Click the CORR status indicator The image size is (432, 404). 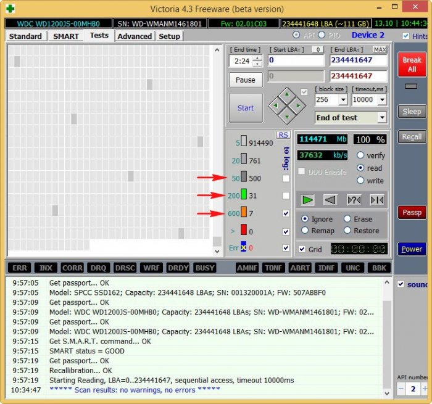point(72,268)
